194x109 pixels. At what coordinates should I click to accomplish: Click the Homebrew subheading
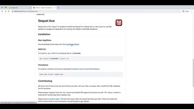[x=43, y=65]
